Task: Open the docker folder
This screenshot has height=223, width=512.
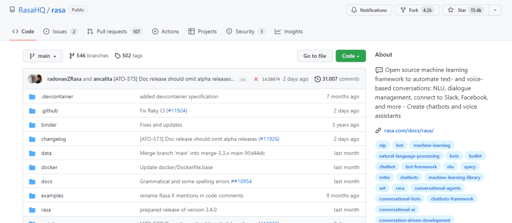Action: pyautogui.click(x=49, y=167)
